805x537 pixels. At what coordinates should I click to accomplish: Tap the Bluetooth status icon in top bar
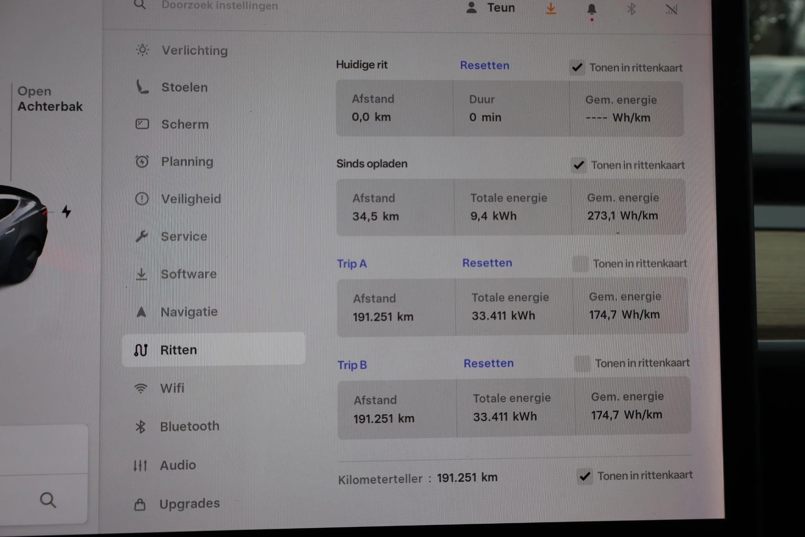[x=631, y=9]
